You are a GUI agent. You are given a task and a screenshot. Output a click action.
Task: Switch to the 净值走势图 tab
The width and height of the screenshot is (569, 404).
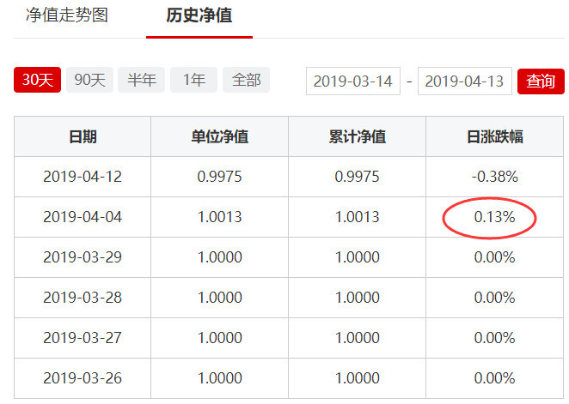(x=67, y=15)
